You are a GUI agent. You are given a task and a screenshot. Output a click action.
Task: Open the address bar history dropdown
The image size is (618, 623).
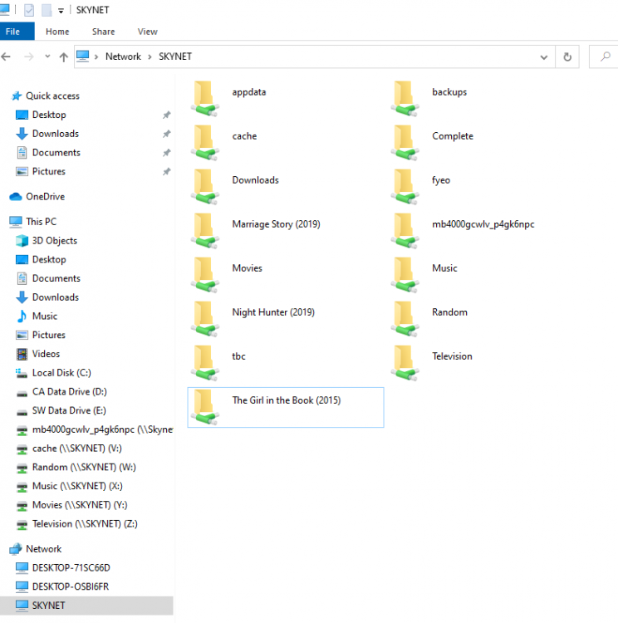tap(544, 57)
